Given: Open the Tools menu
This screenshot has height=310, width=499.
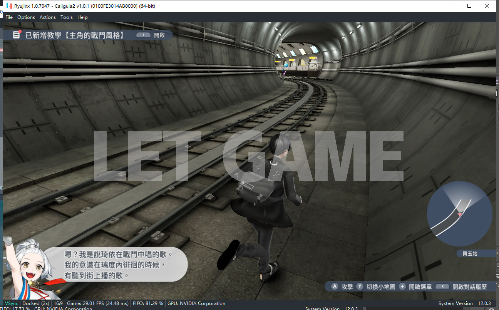Looking at the screenshot, I should coord(66,17).
